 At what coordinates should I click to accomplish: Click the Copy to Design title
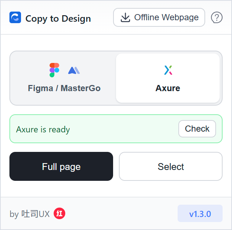coord(58,19)
